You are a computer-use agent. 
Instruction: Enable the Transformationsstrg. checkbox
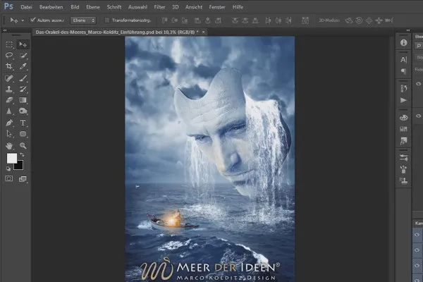(107, 20)
